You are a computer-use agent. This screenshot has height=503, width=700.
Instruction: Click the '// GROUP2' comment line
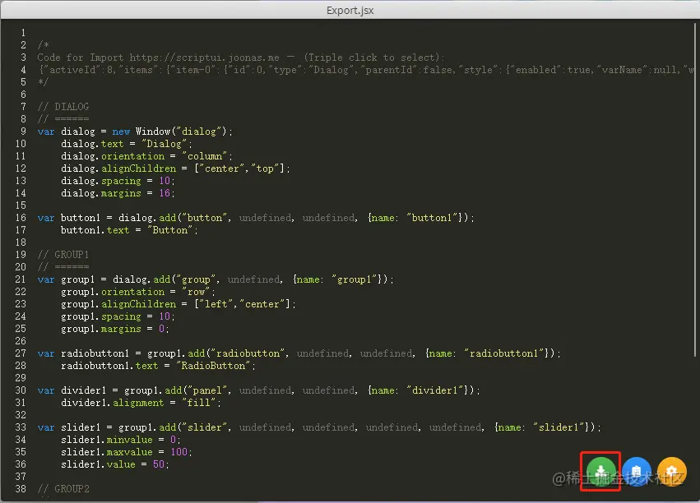point(63,489)
